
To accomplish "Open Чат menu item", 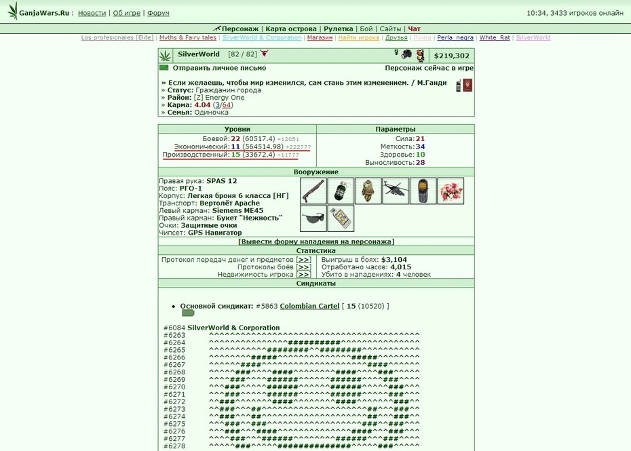I will (x=414, y=28).
